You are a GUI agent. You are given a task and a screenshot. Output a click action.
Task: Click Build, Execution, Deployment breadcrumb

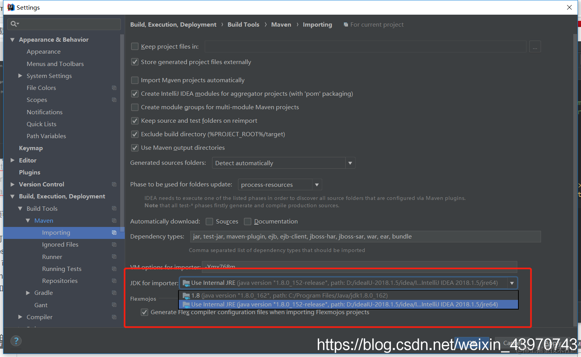[x=173, y=24]
